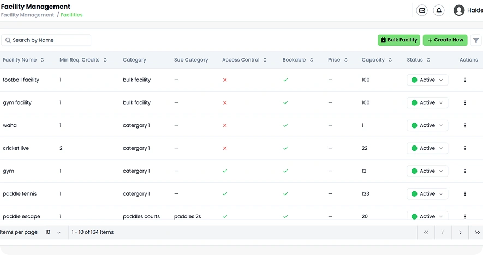Open Status dropdown for paddle escape
483x255 pixels.
pyautogui.click(x=427, y=216)
